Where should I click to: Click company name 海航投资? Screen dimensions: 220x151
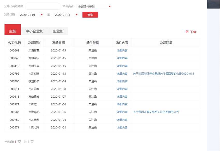coord(34,97)
